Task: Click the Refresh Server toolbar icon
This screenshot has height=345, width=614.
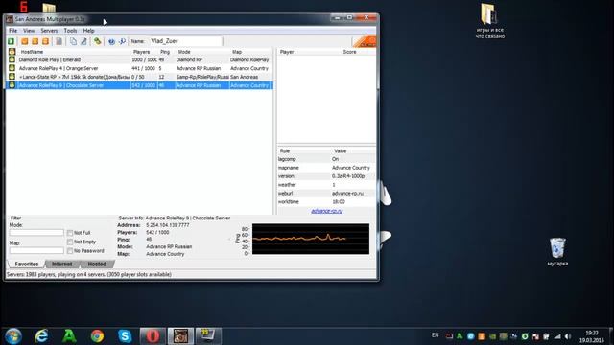Action: [45, 41]
